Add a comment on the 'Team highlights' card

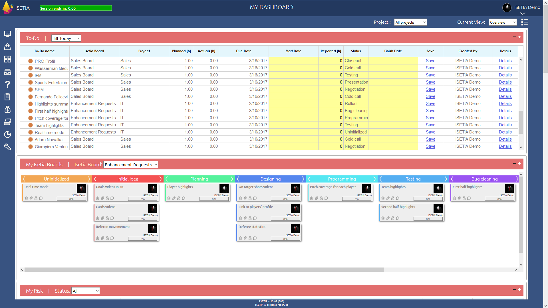tap(397, 198)
